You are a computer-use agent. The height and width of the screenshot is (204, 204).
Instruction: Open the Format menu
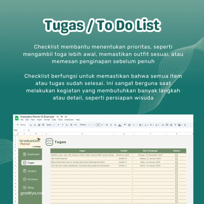click(47, 120)
